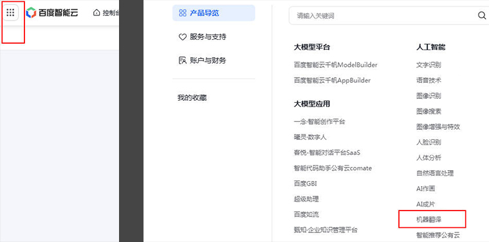Open 自然语言处理 link
The height and width of the screenshot is (242, 489).
pos(435,173)
